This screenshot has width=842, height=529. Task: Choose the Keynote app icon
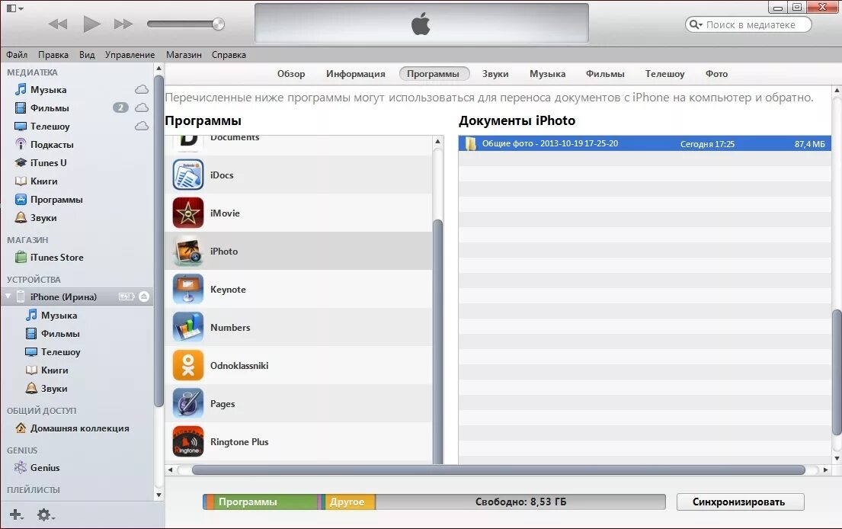(x=188, y=289)
